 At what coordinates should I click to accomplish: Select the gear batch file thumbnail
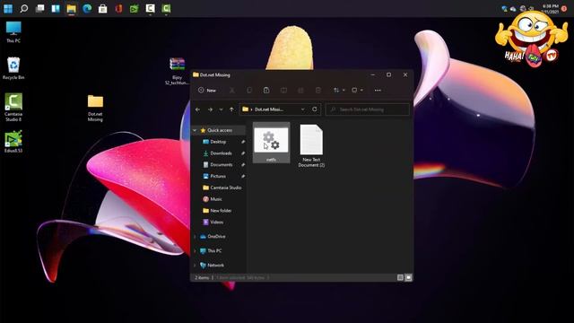(271, 143)
